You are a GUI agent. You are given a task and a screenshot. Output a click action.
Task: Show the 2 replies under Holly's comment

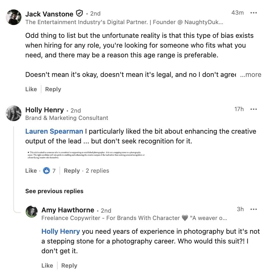click(x=97, y=171)
